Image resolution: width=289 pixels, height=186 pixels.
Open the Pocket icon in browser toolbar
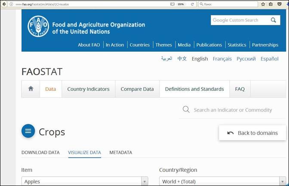(x=279, y=4)
